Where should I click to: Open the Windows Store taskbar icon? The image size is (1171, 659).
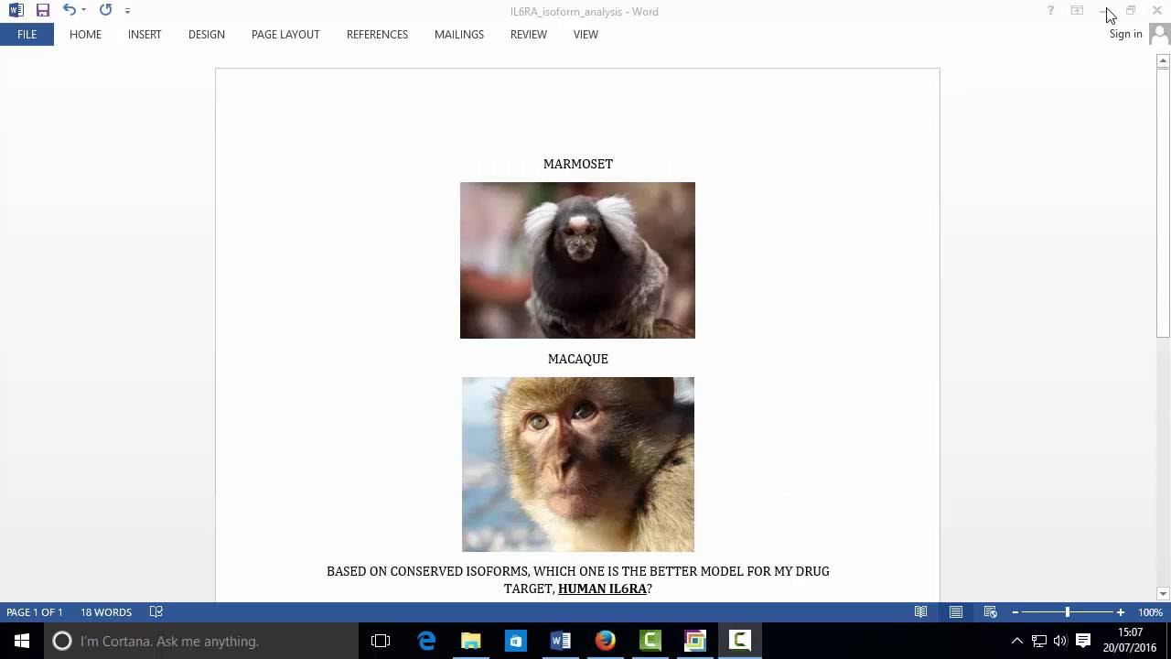[516, 641]
